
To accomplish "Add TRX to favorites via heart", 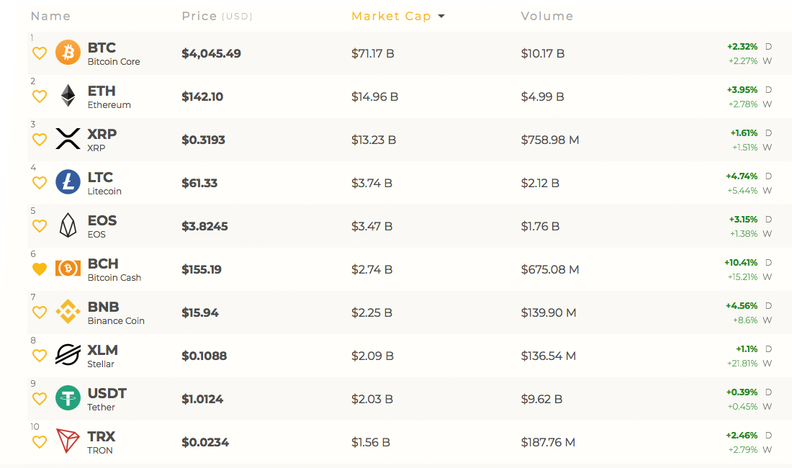I will pos(40,442).
